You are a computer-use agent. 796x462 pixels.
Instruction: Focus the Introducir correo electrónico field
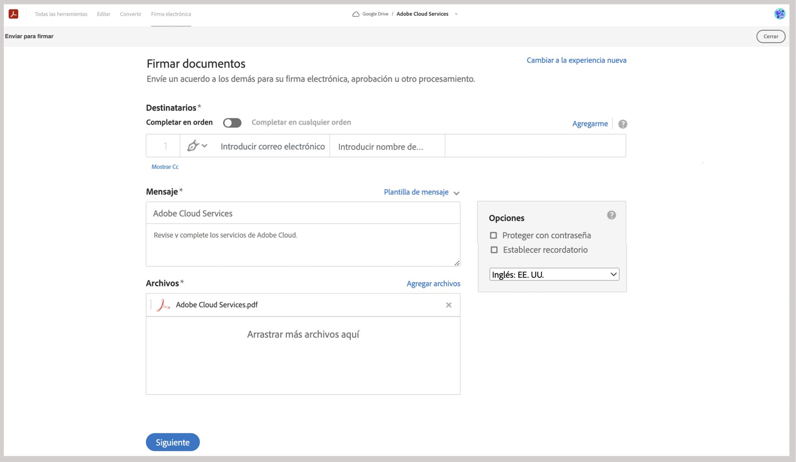(x=272, y=146)
